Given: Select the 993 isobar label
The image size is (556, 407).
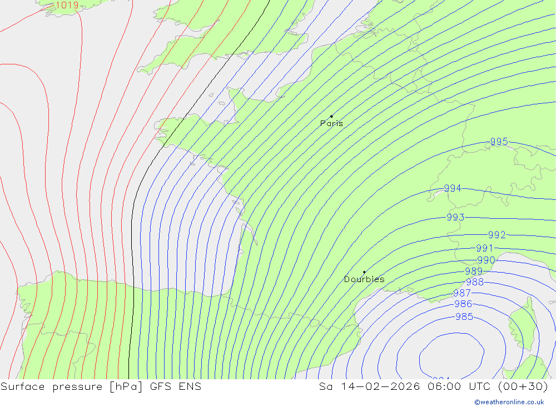Looking at the screenshot, I should pos(455,217).
